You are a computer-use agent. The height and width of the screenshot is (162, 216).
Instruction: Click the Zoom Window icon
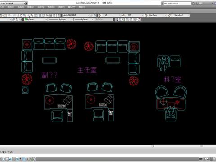28,15
